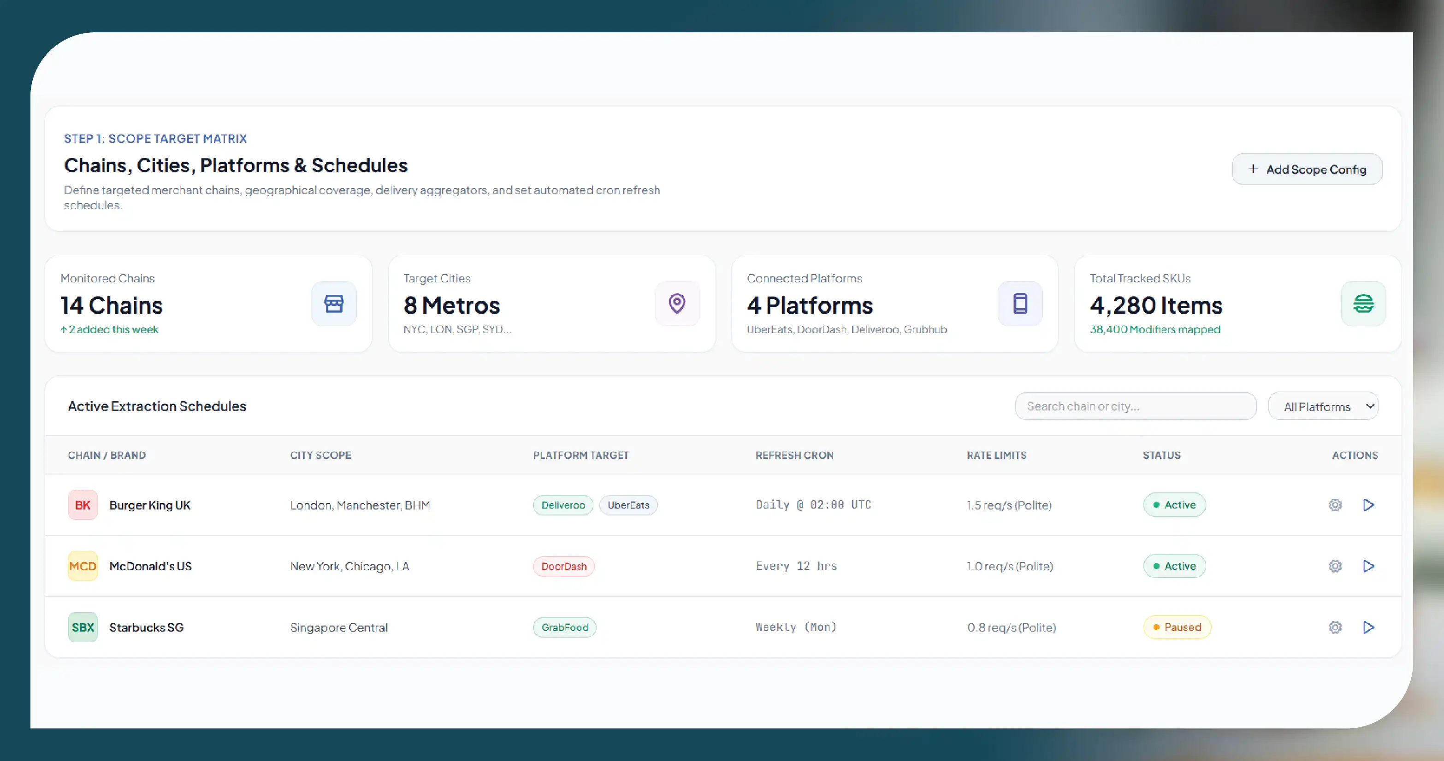The height and width of the screenshot is (761, 1444).
Task: Open settings gear for Starbucks SG
Action: click(x=1335, y=627)
